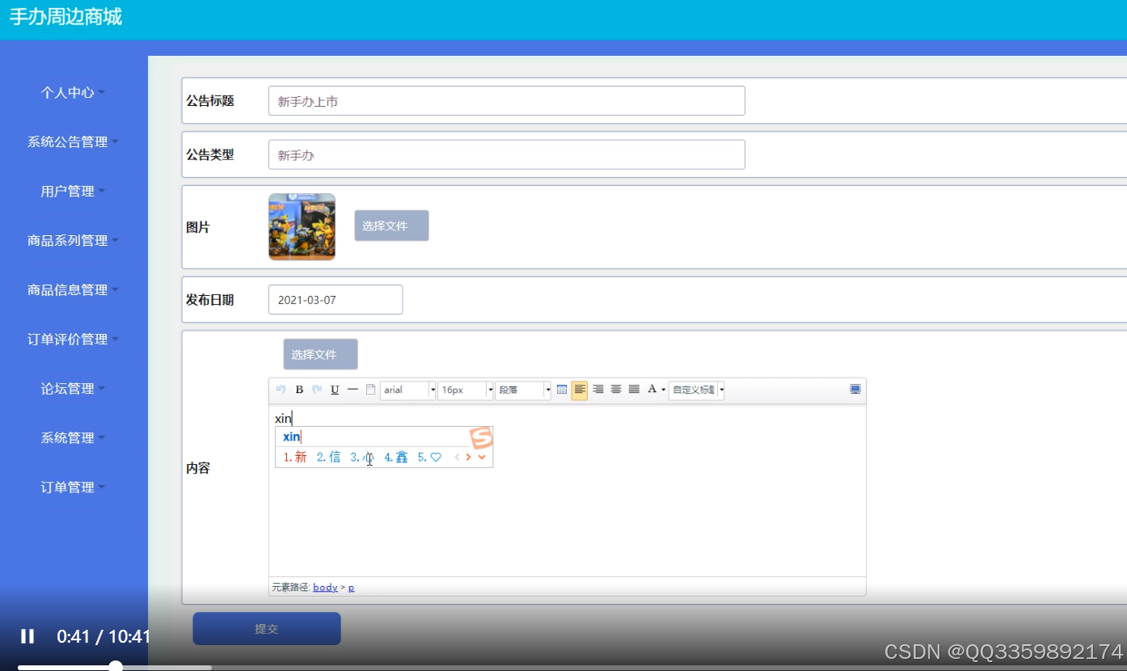Click the 公告类型 input field

pyautogui.click(x=507, y=154)
